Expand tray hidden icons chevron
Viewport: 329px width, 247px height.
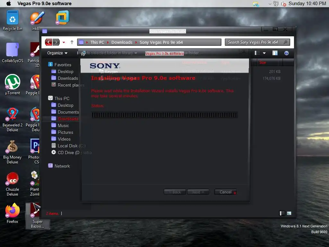(x=270, y=4)
